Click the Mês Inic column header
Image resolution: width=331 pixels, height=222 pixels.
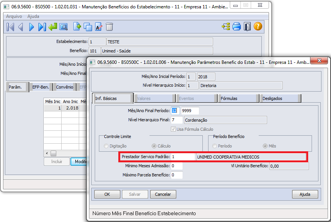point(53,101)
